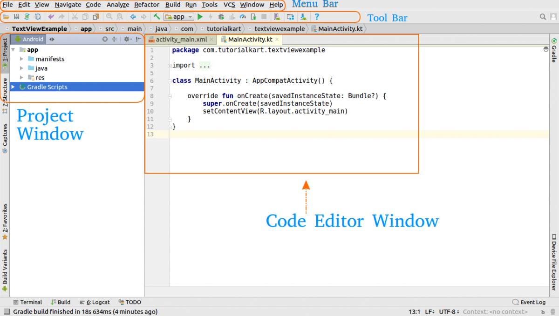Open the Refactor menu
The image size is (559, 316).
point(147,5)
